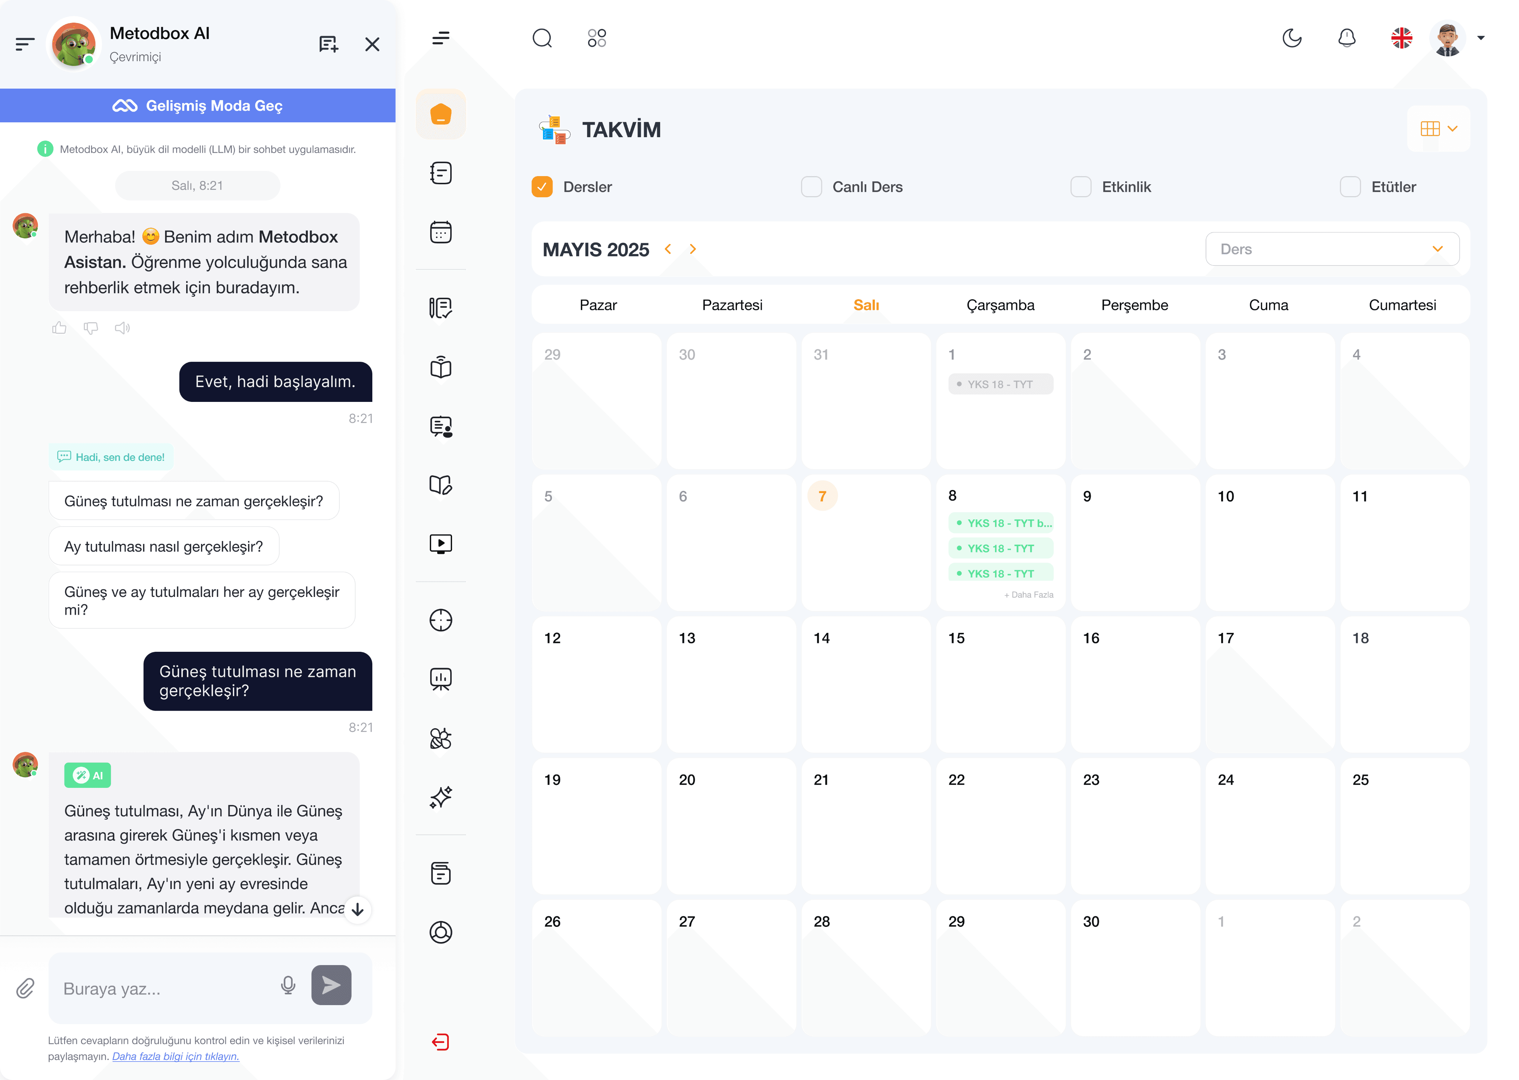Image resolution: width=1519 pixels, height=1080 pixels.
Task: Open the Daha fazla bilgi için tıklayın link
Action: click(175, 1056)
